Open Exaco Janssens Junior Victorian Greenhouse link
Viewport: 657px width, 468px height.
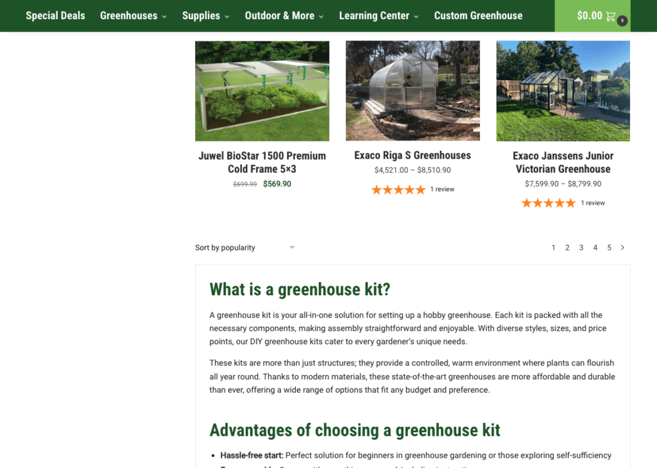point(563,162)
